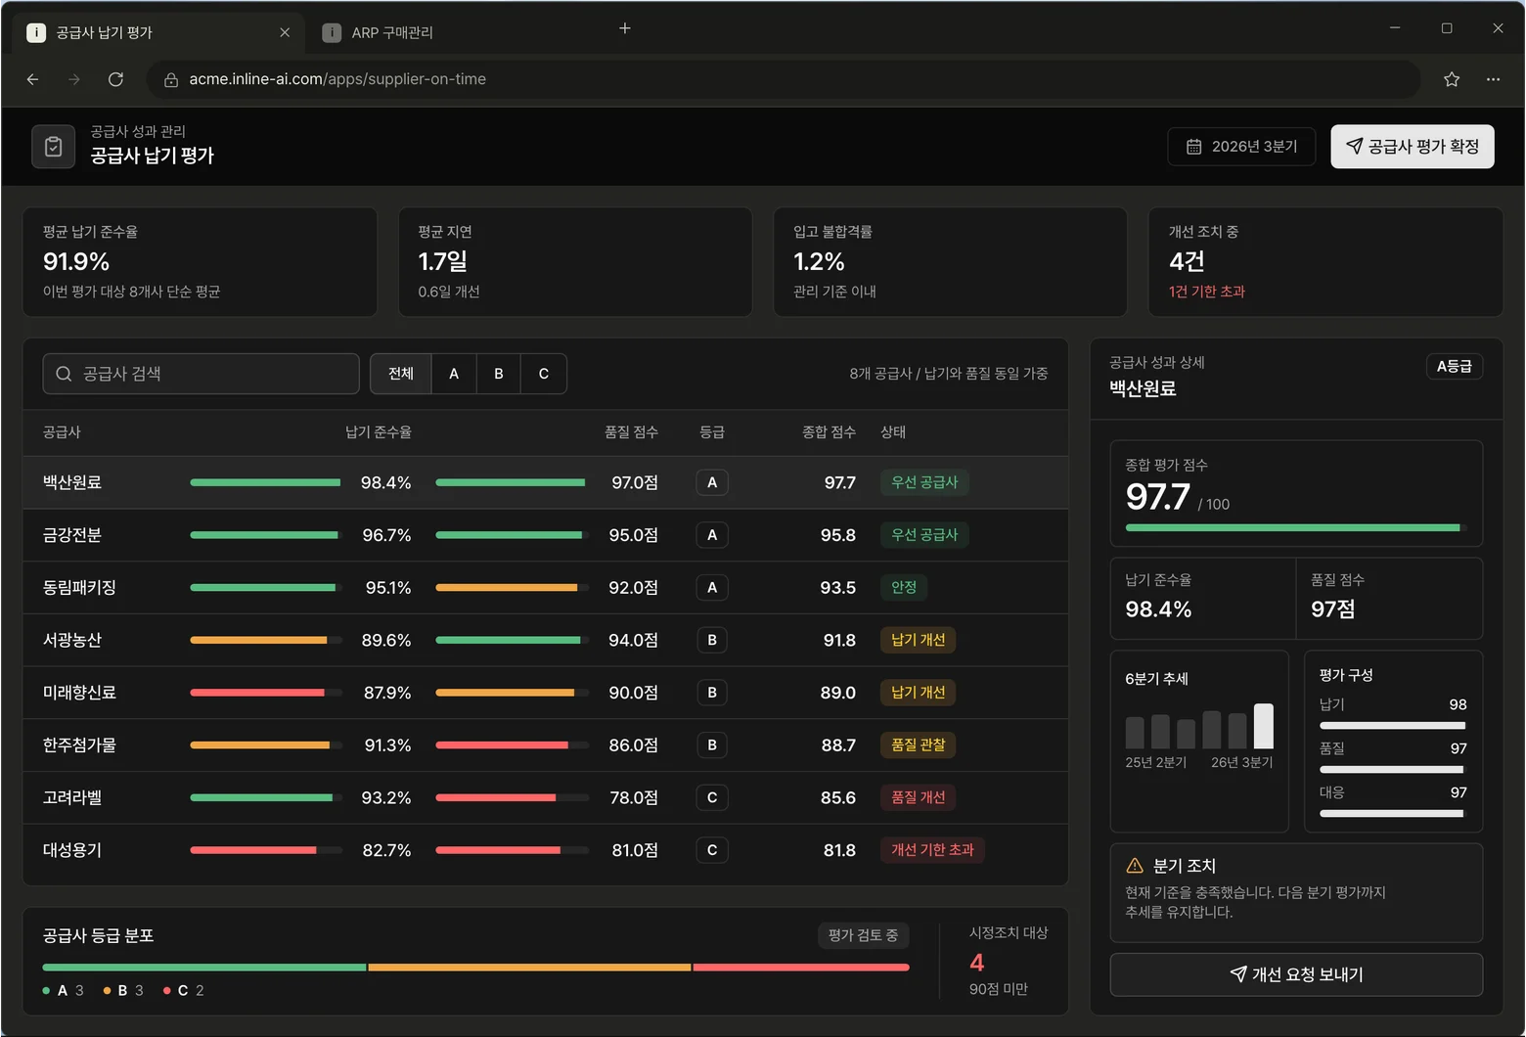
Task: Click the 공급사 평가 확정 button
Action: pyautogui.click(x=1413, y=147)
